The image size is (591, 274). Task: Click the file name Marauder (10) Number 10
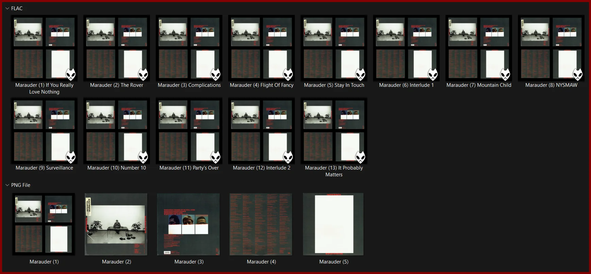(117, 168)
